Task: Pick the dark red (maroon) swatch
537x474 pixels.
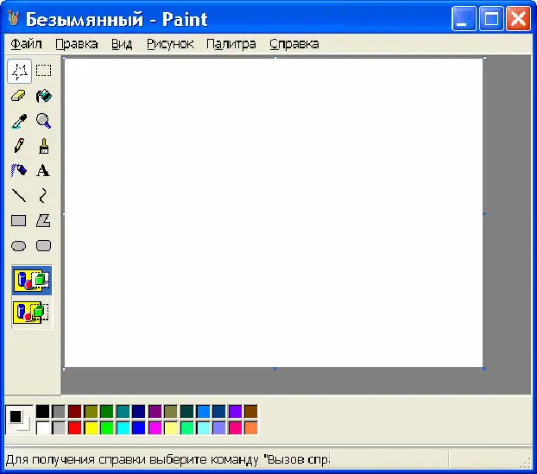Action: click(74, 411)
